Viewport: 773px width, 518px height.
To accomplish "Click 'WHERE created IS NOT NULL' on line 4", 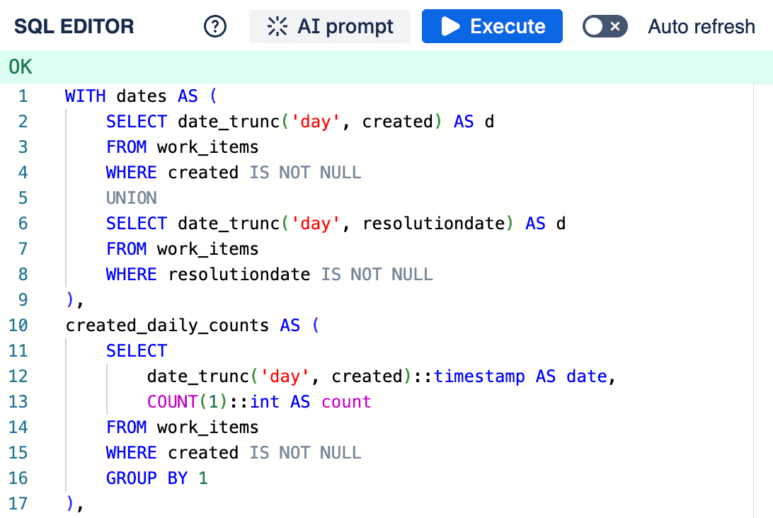I will pos(234,173).
